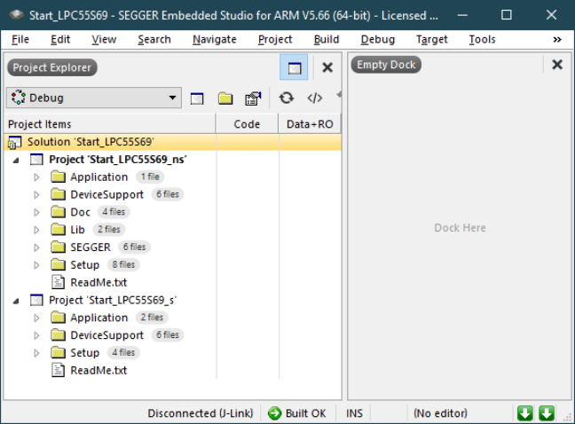Click the second green download arrow in status bar
The image size is (575, 424).
(x=547, y=413)
